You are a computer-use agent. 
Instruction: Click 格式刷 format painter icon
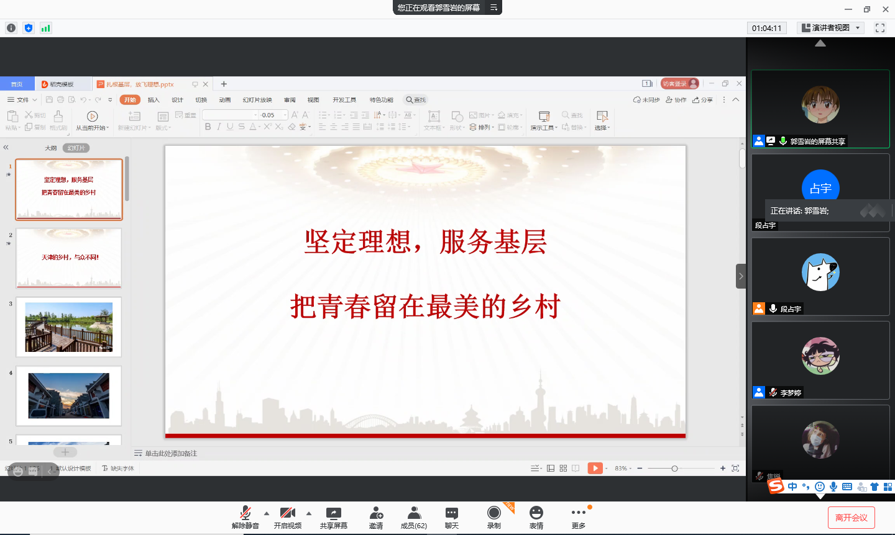click(x=58, y=116)
